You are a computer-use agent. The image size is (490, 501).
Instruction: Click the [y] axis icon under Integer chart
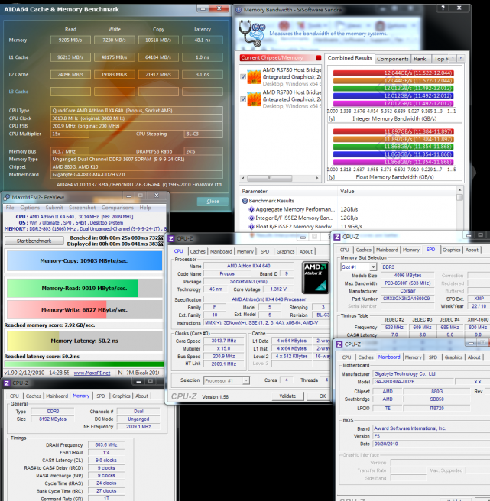click(332, 118)
